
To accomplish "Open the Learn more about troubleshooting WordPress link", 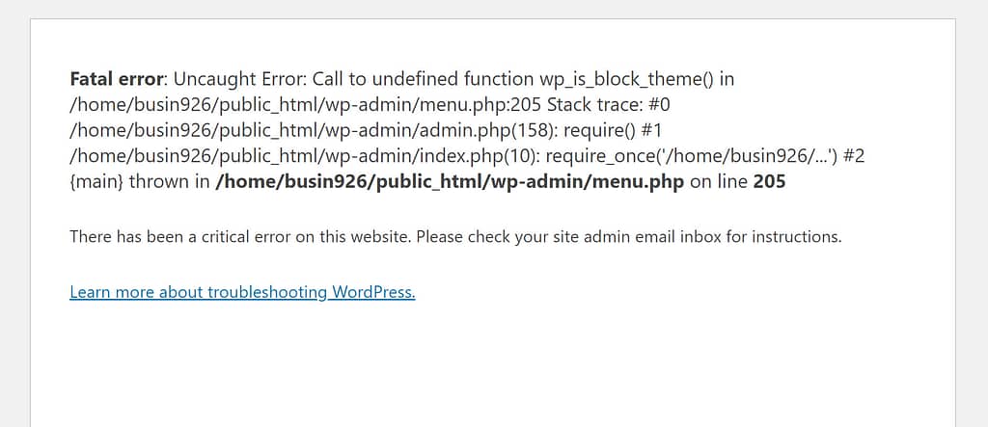I will (x=242, y=292).
